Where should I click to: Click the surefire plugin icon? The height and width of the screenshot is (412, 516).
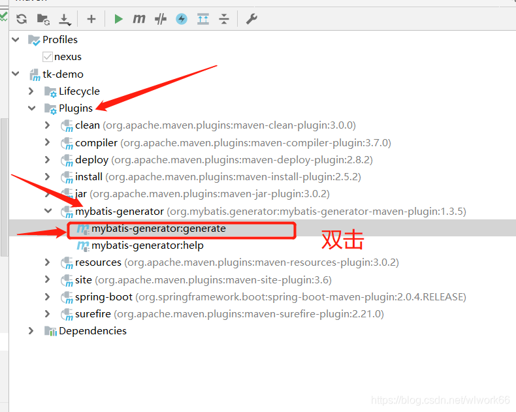click(x=67, y=314)
